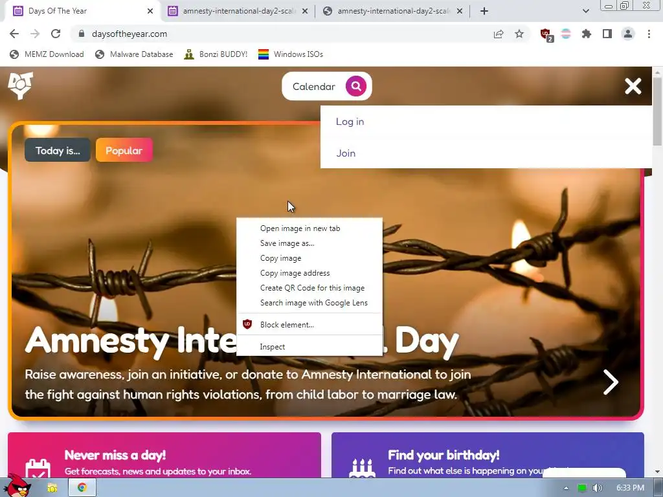Click the volume speaker icon in tray
Screen dimensions: 663x497
click(597, 488)
